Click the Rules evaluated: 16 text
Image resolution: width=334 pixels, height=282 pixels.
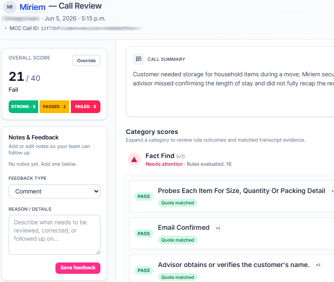tap(209, 164)
